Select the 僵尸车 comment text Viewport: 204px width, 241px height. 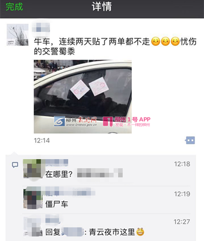[x=57, y=204]
